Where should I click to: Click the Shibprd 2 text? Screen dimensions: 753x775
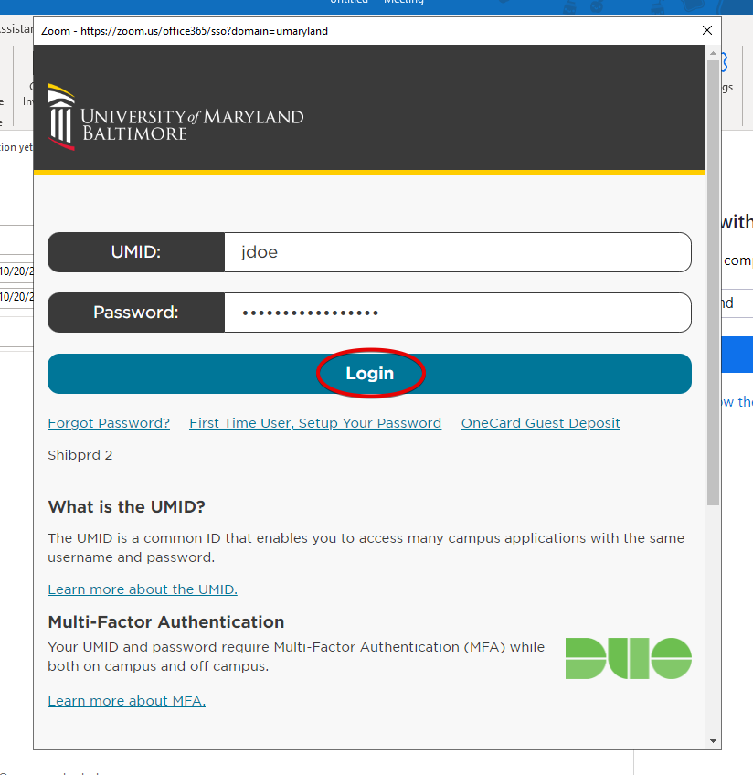pos(80,455)
